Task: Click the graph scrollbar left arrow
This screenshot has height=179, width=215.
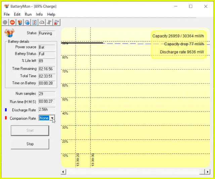Action: [63, 172]
